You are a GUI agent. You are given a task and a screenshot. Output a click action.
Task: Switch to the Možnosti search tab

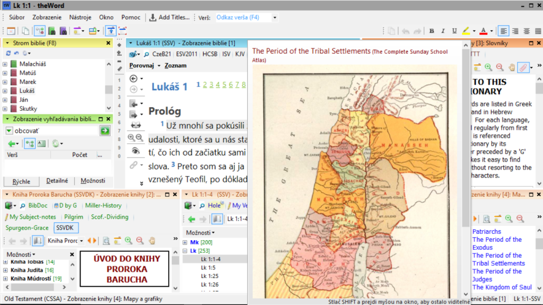tap(93, 181)
